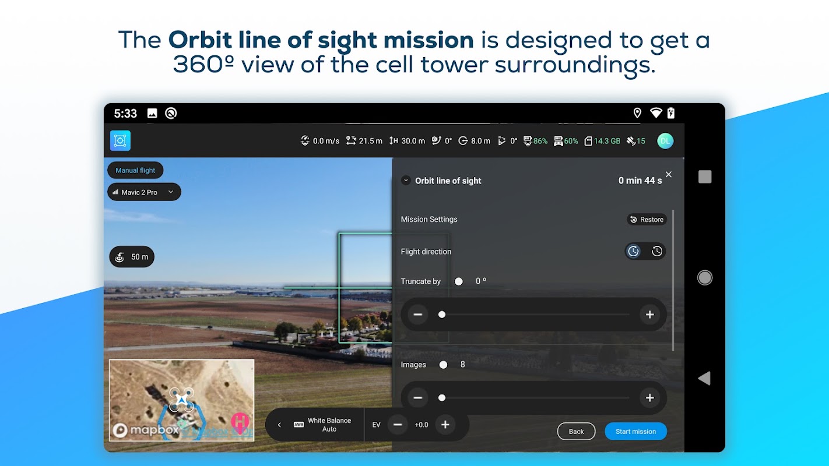Click the Images slider handle
The image size is (829, 466).
pos(442,398)
